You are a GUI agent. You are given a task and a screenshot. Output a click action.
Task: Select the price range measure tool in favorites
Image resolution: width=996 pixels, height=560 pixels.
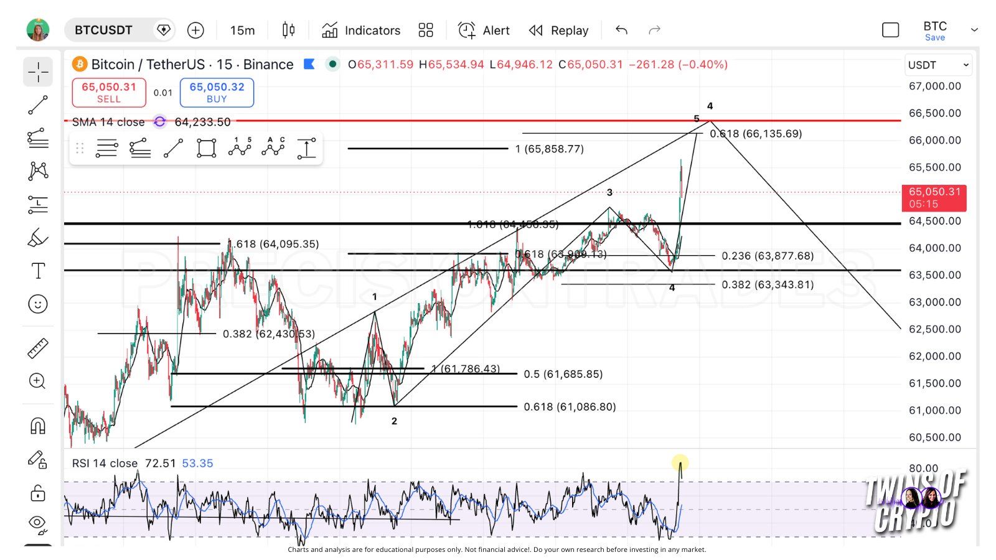point(306,148)
